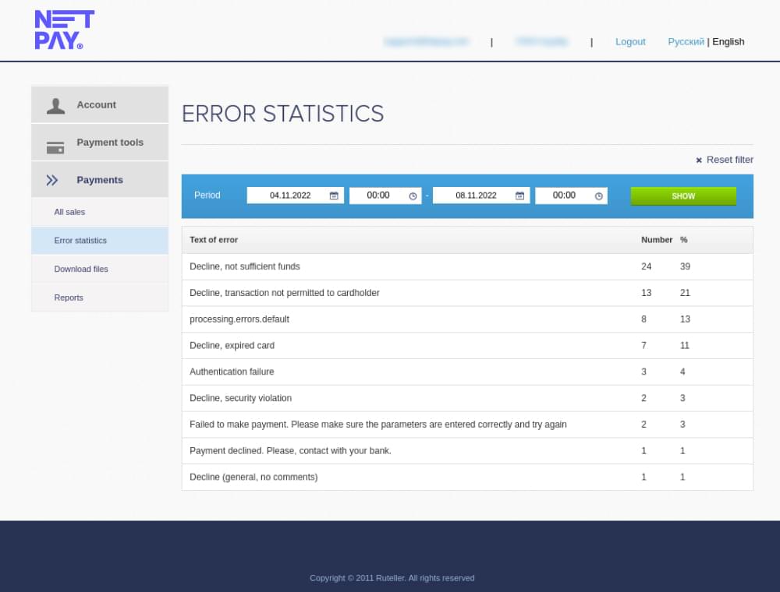Image resolution: width=780 pixels, height=592 pixels.
Task: Click the end time clock icon
Action: pyautogui.click(x=598, y=196)
